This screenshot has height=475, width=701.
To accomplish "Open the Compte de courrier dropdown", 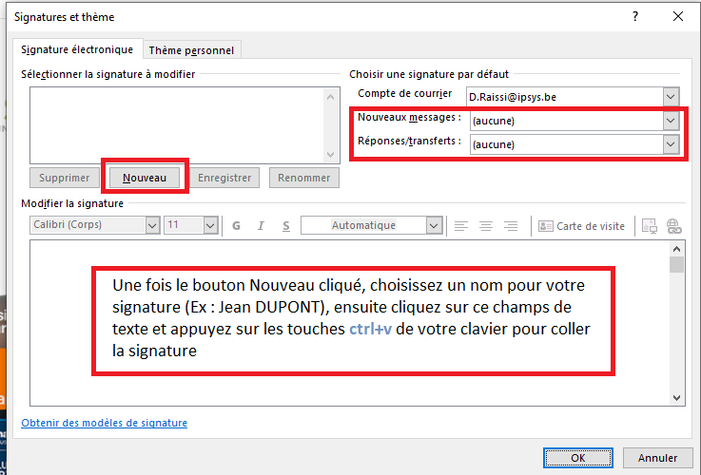I will (x=672, y=96).
